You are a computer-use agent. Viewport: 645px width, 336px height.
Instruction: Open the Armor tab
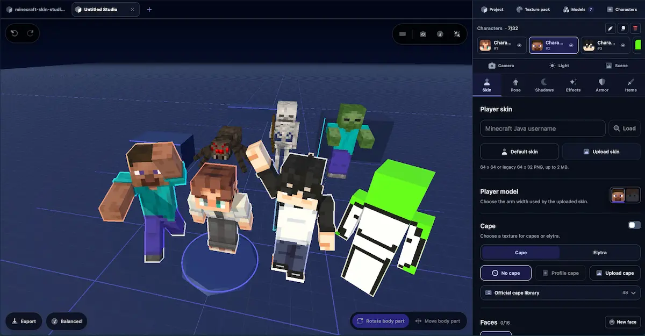point(602,85)
